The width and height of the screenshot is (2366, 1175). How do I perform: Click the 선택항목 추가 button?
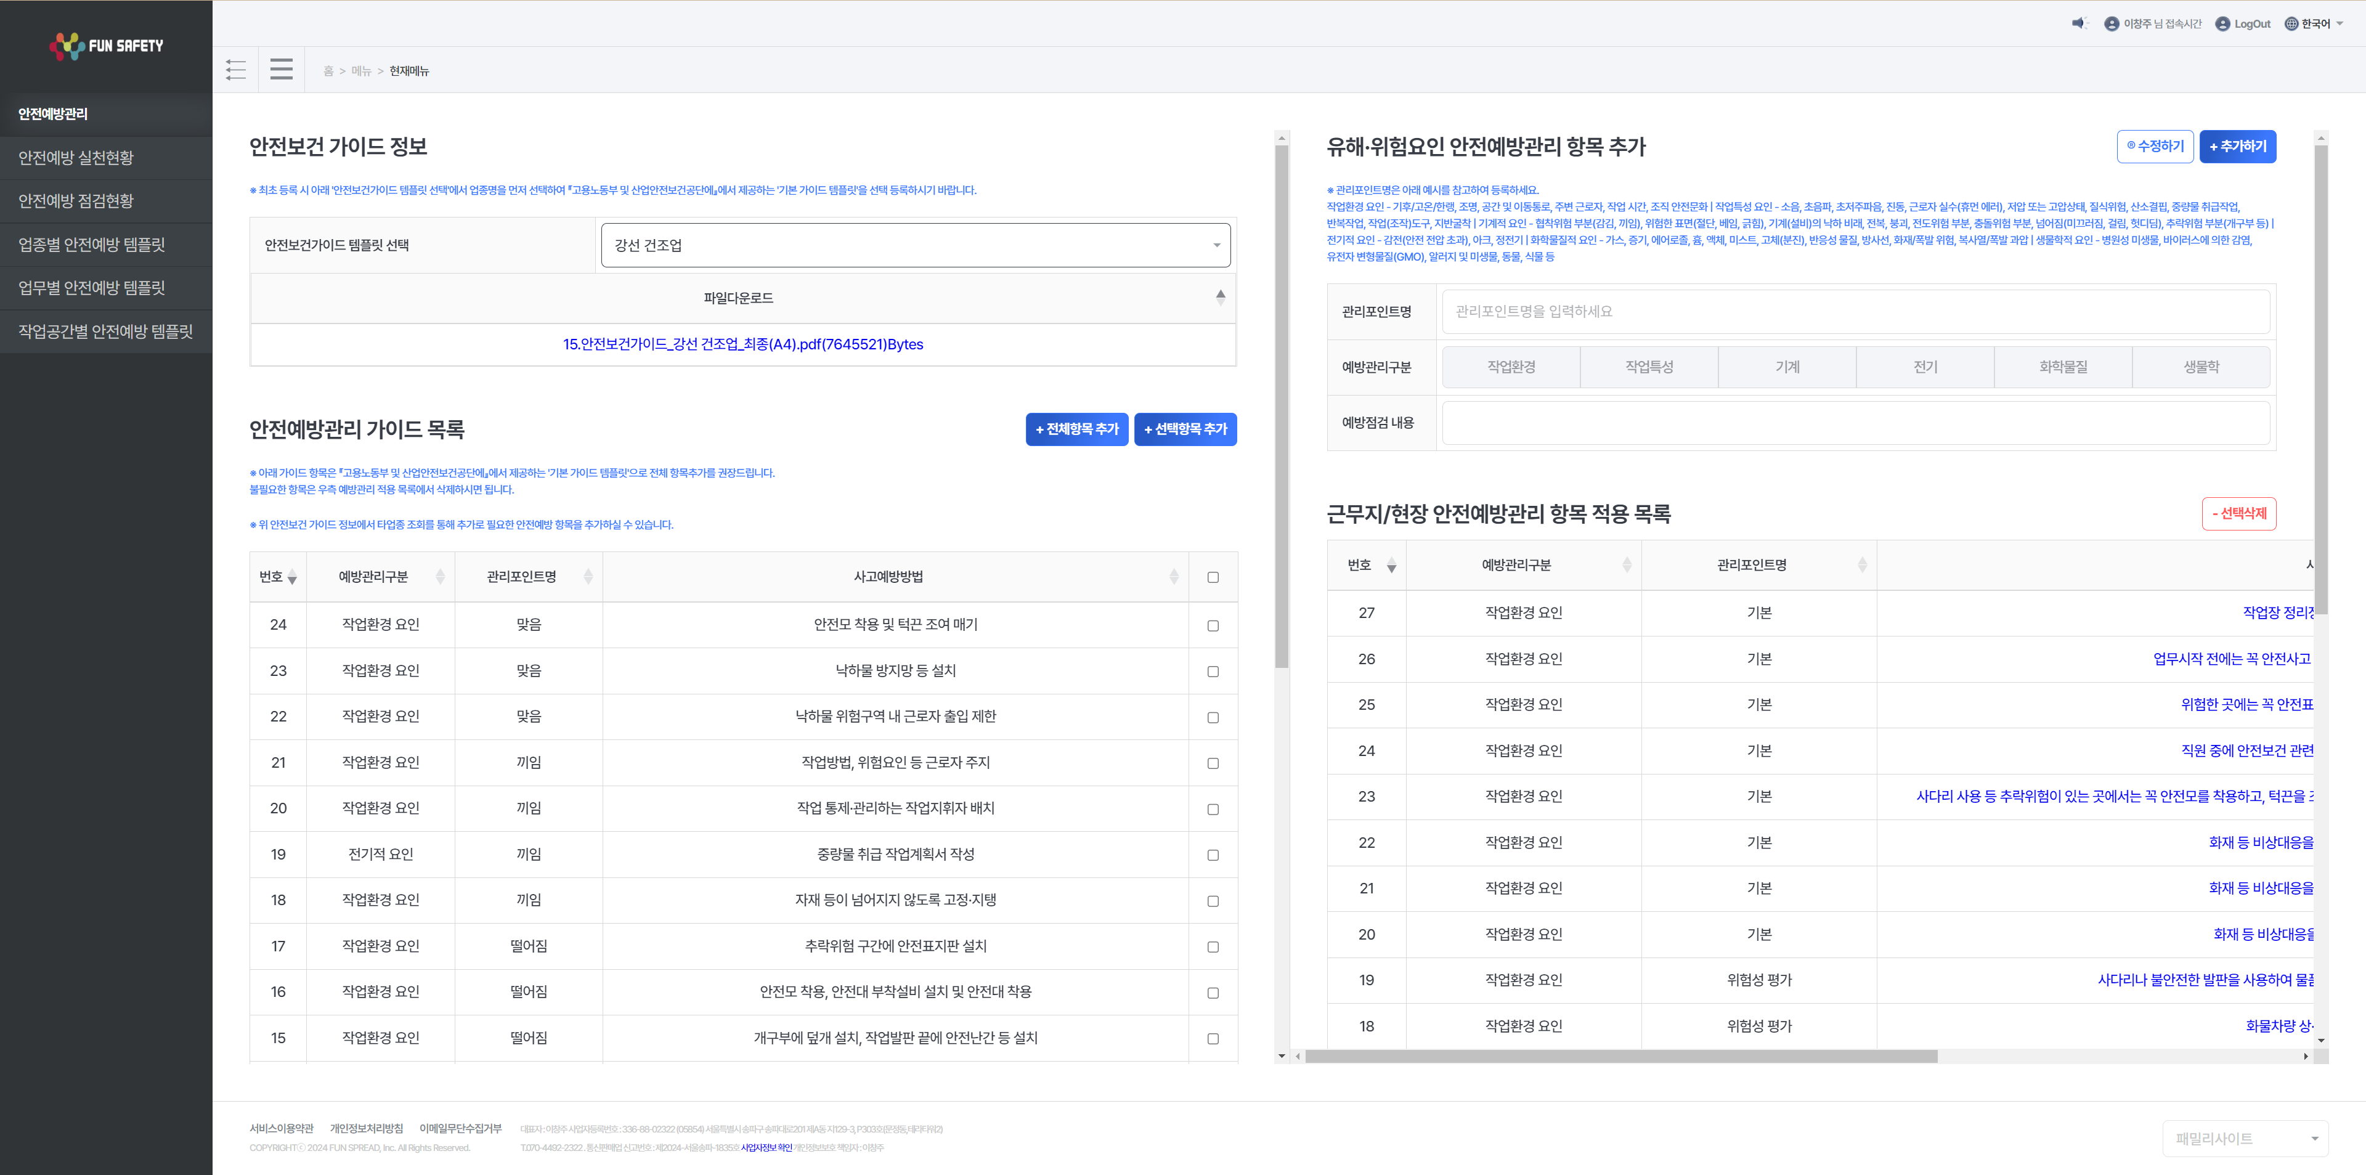coord(1185,429)
